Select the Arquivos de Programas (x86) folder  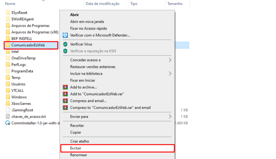coord(35,32)
